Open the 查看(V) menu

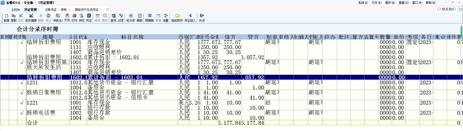[403, 3]
